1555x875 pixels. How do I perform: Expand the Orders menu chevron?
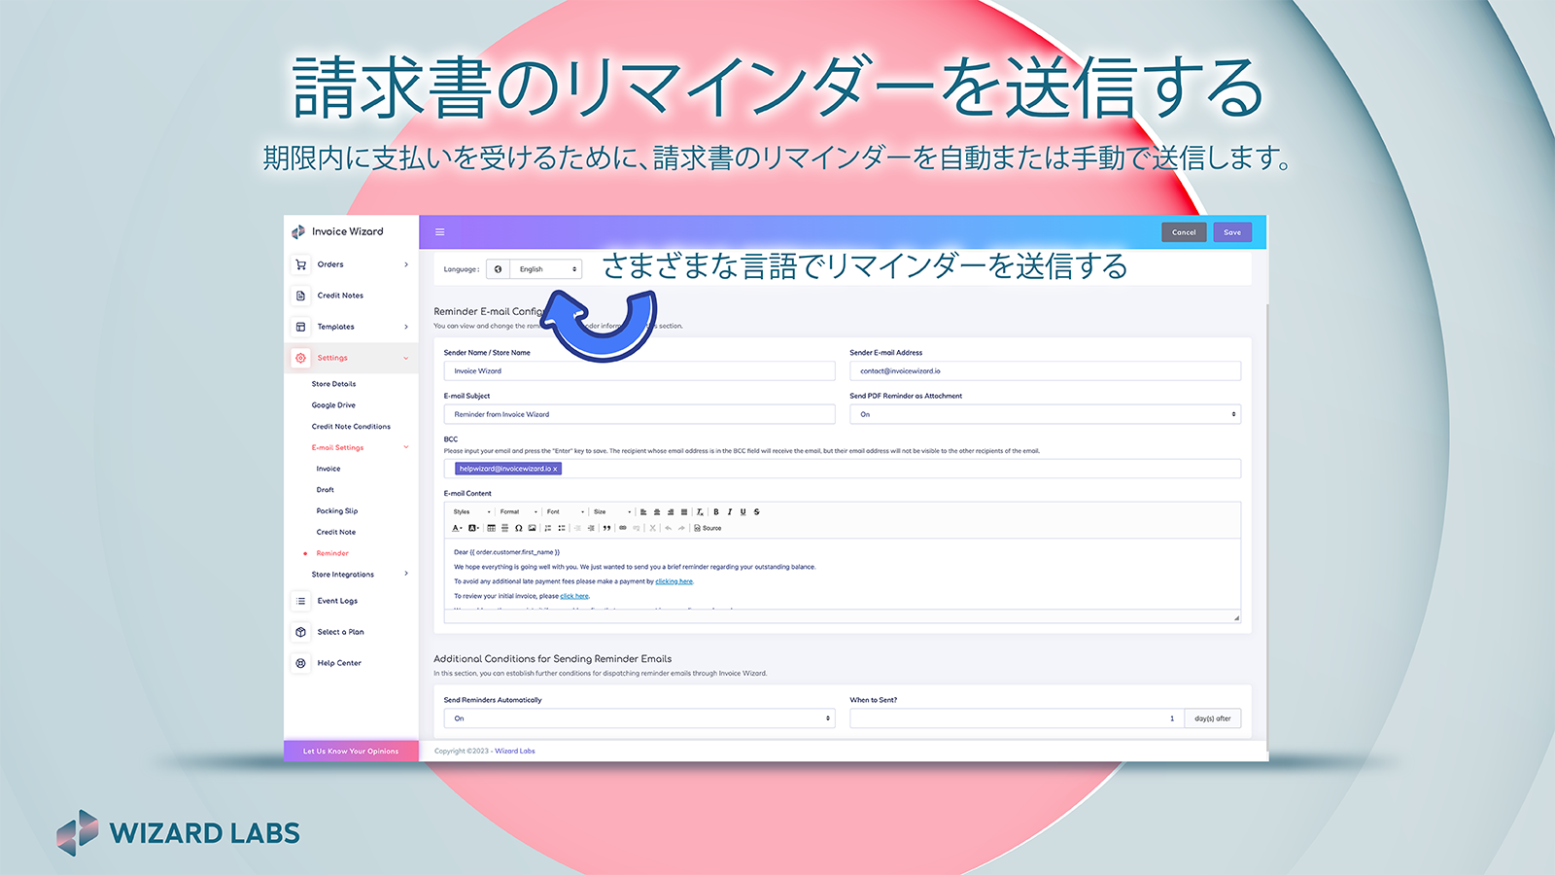[406, 264]
